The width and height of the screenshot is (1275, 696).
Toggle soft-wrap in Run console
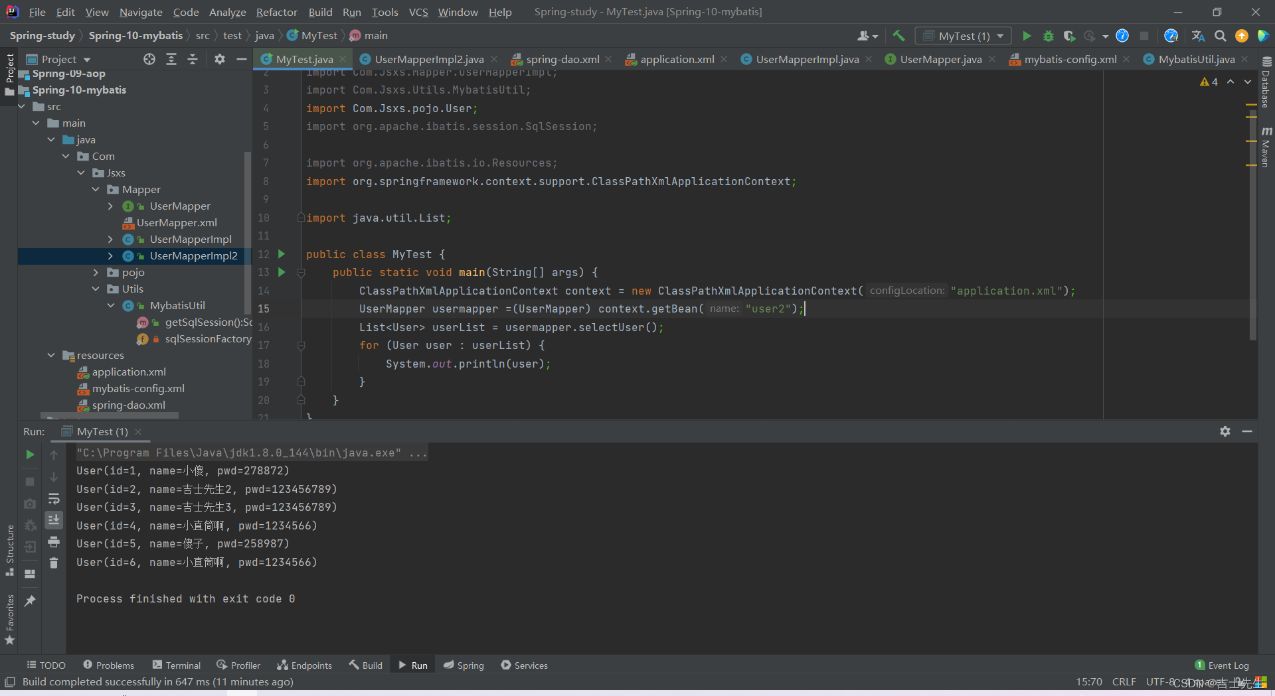[x=54, y=498]
